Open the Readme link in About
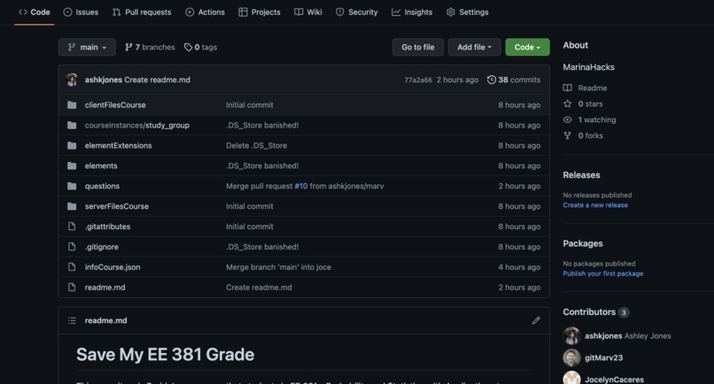Screen dimensions: 714x384 coord(593,88)
